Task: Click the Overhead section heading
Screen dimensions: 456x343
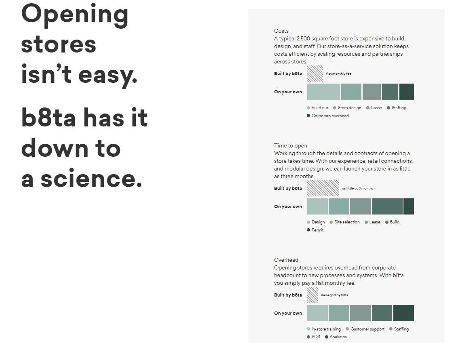Action: pos(286,260)
